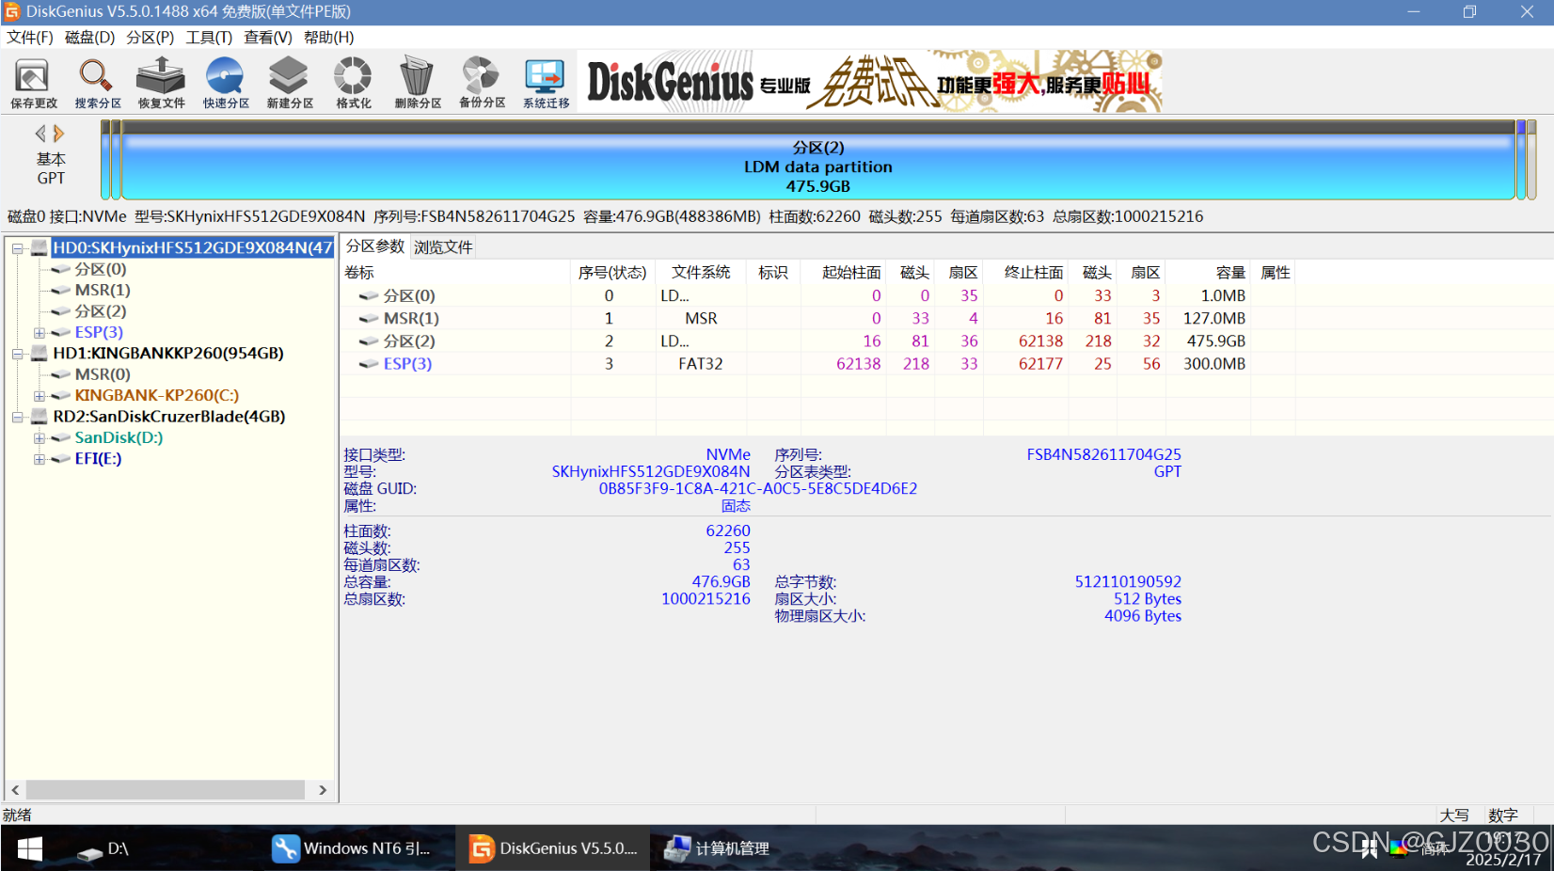Select HD1:KINGBANKKP260(954GB) disk

[168, 353]
